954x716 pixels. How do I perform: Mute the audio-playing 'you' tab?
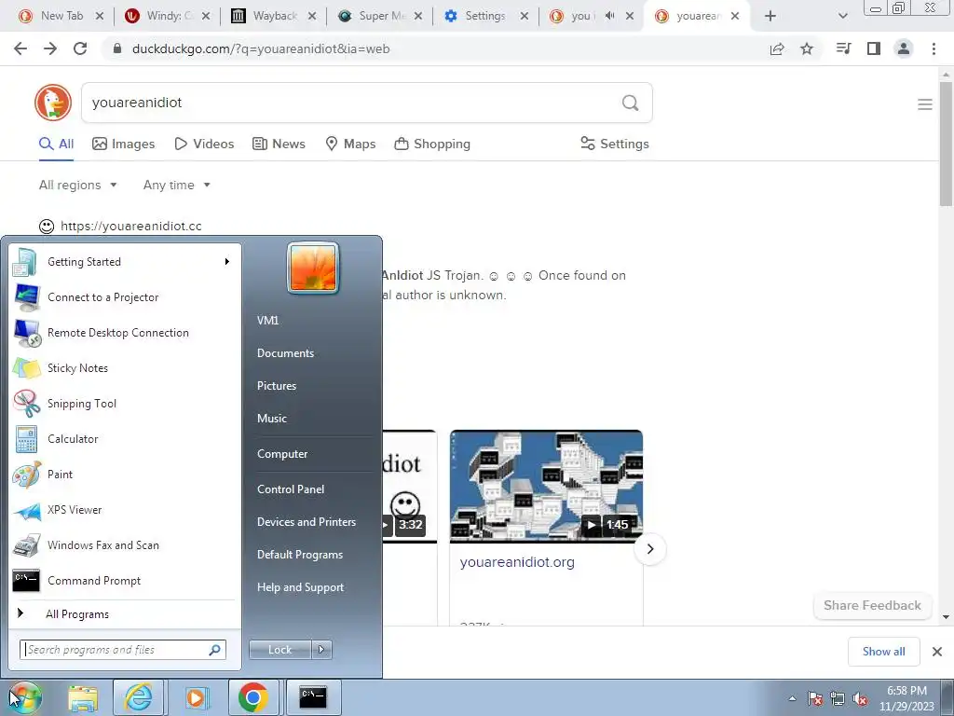pos(609,16)
